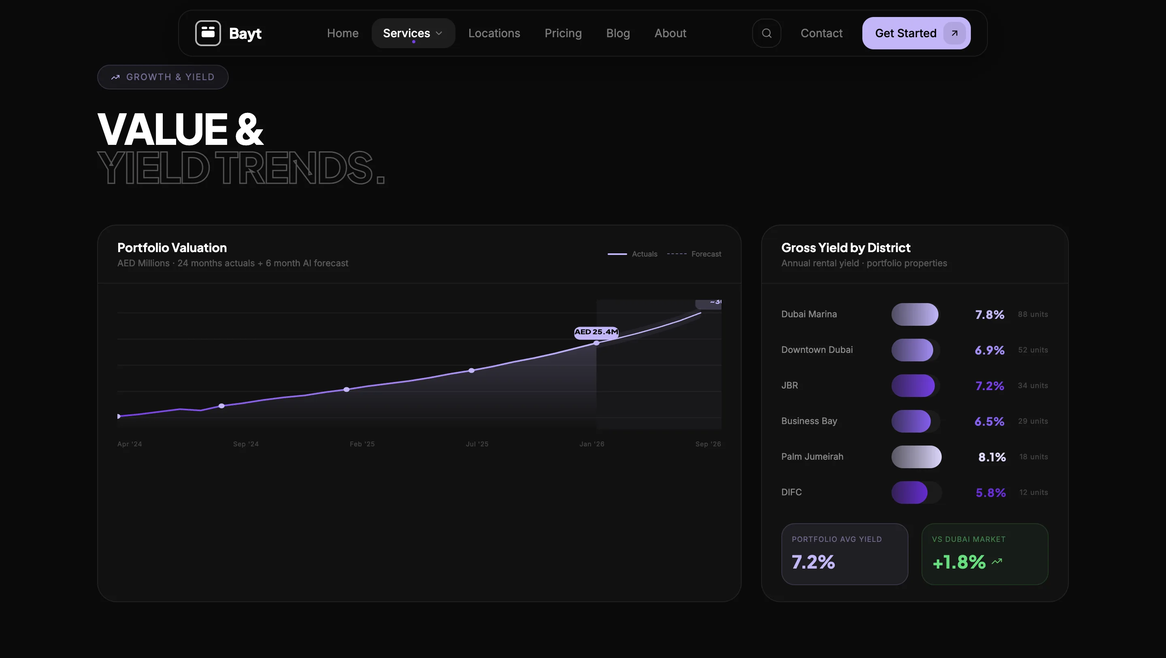This screenshot has height=658, width=1166.
Task: Click the Bayt logo icon
Action: point(208,33)
